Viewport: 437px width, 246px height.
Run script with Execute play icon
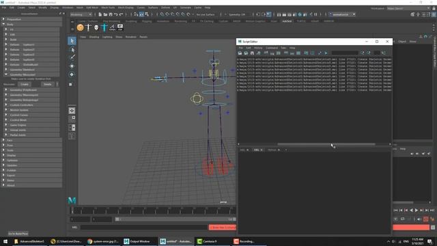[x=326, y=53]
